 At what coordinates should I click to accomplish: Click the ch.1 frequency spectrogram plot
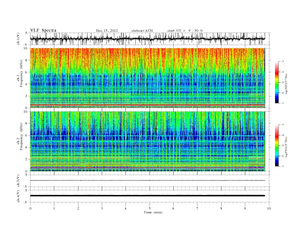147,78
